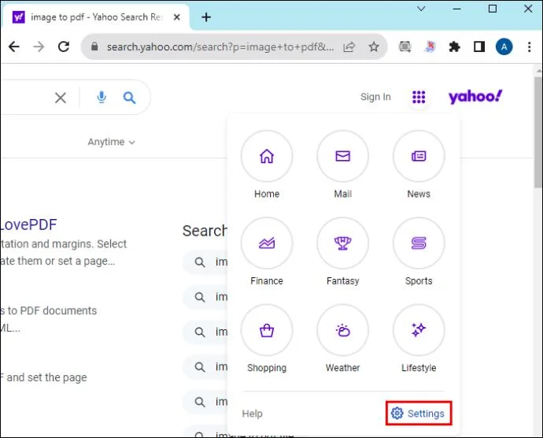This screenshot has height=438, width=543.
Task: Close the Yahoo Search tab
Action: pos(176,17)
